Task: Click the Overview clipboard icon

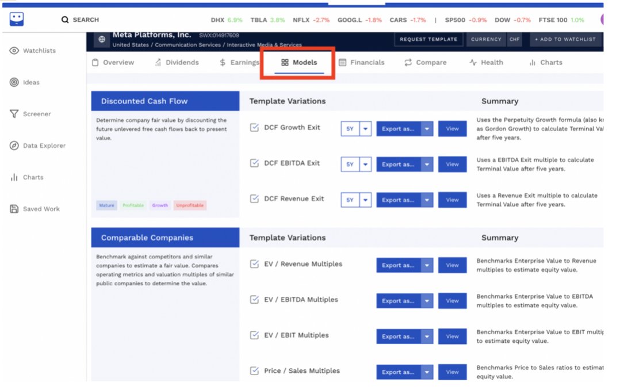Action: point(95,63)
